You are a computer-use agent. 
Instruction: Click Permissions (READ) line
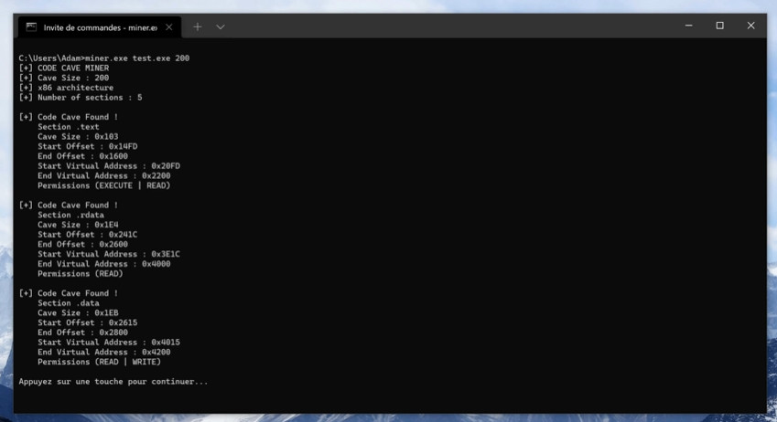point(81,274)
